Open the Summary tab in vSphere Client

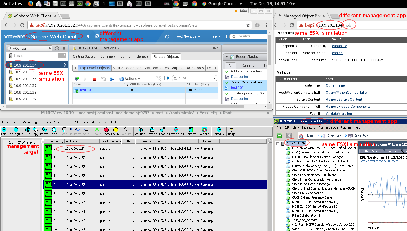coord(393,151)
